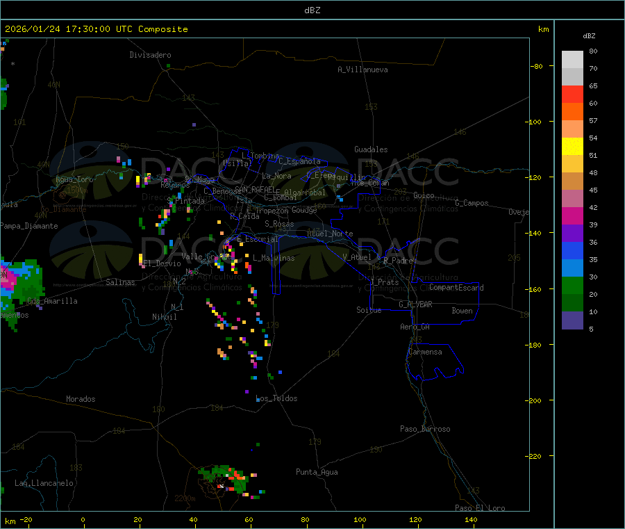Click the 'Atuel_Norte' map label
This screenshot has width=625, height=529.
tap(330, 234)
